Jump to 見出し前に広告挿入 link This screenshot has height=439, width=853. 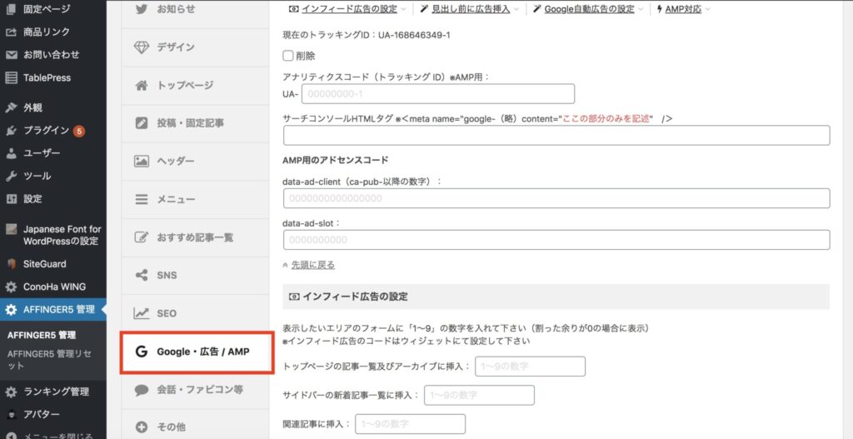coord(471,9)
